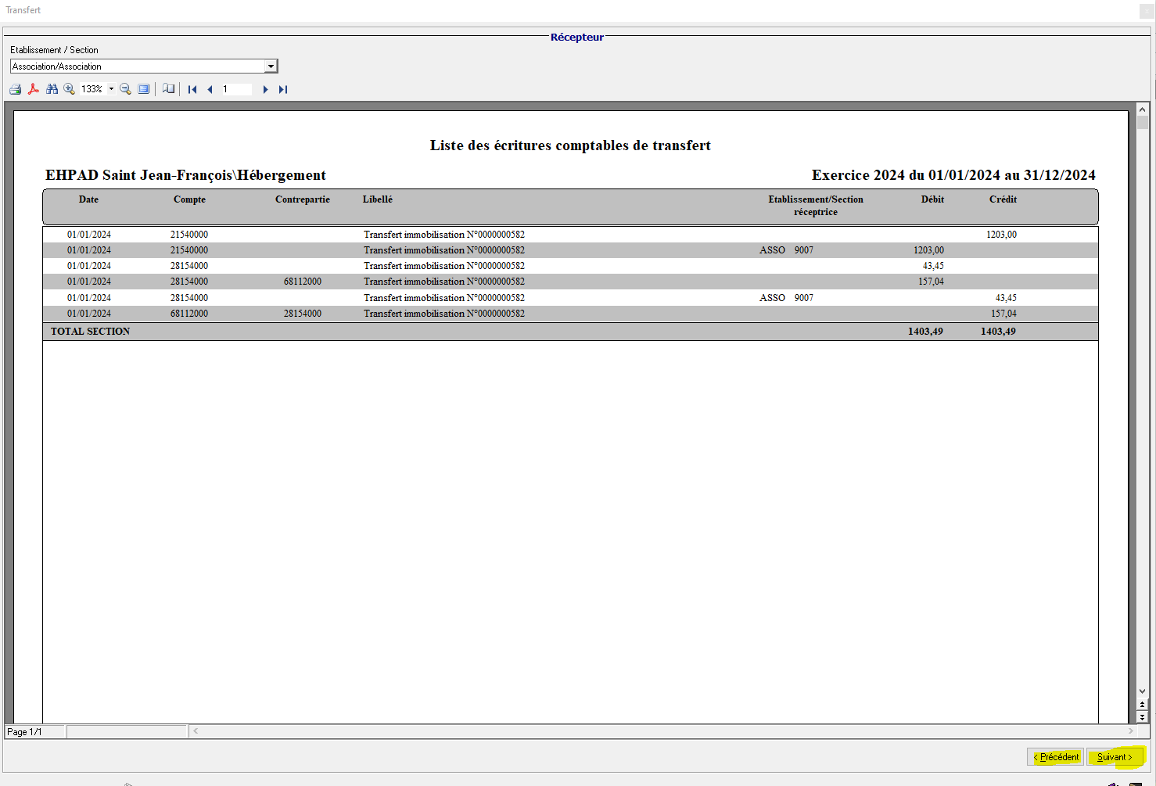Image resolution: width=1156 pixels, height=786 pixels.
Task: Click the 'Récepteur' group title
Action: click(x=577, y=37)
